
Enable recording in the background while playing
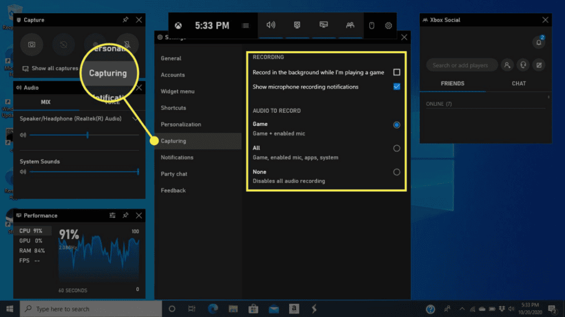(x=396, y=72)
